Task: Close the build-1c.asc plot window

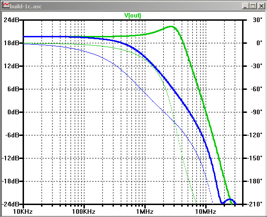Action: tap(261, 6)
